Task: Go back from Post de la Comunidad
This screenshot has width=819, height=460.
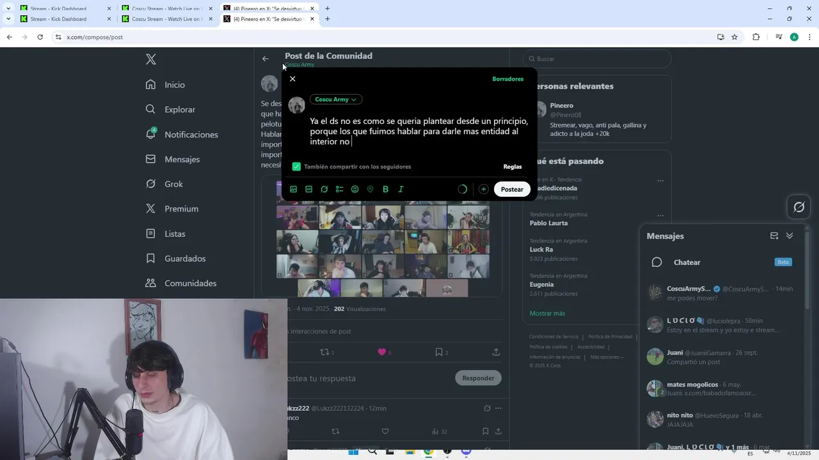Action: (x=266, y=59)
